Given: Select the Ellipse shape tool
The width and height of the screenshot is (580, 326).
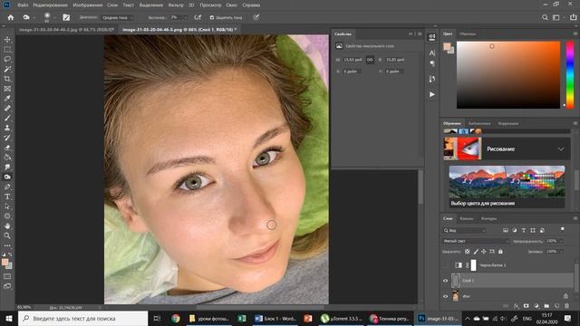Looking at the screenshot, I should pos(7,216).
